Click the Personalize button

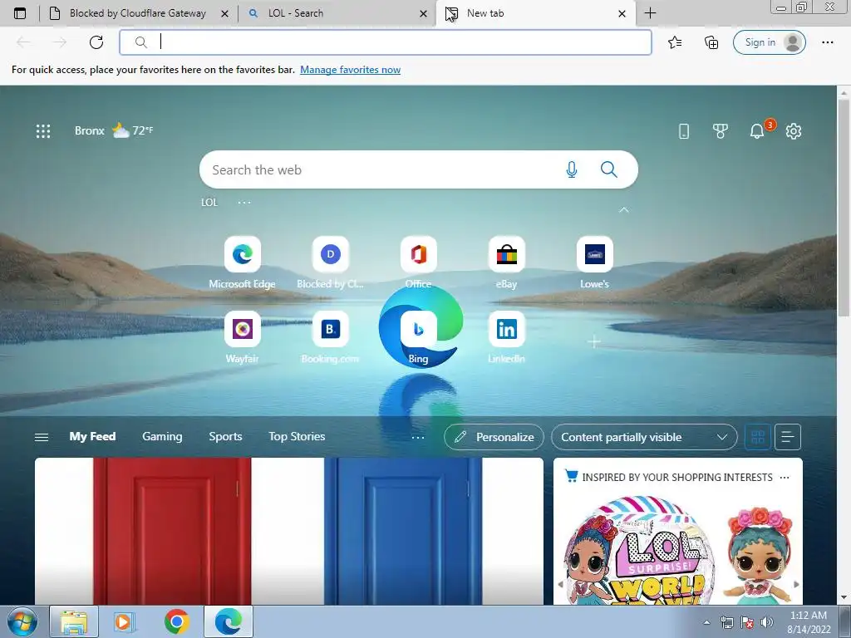coord(494,437)
